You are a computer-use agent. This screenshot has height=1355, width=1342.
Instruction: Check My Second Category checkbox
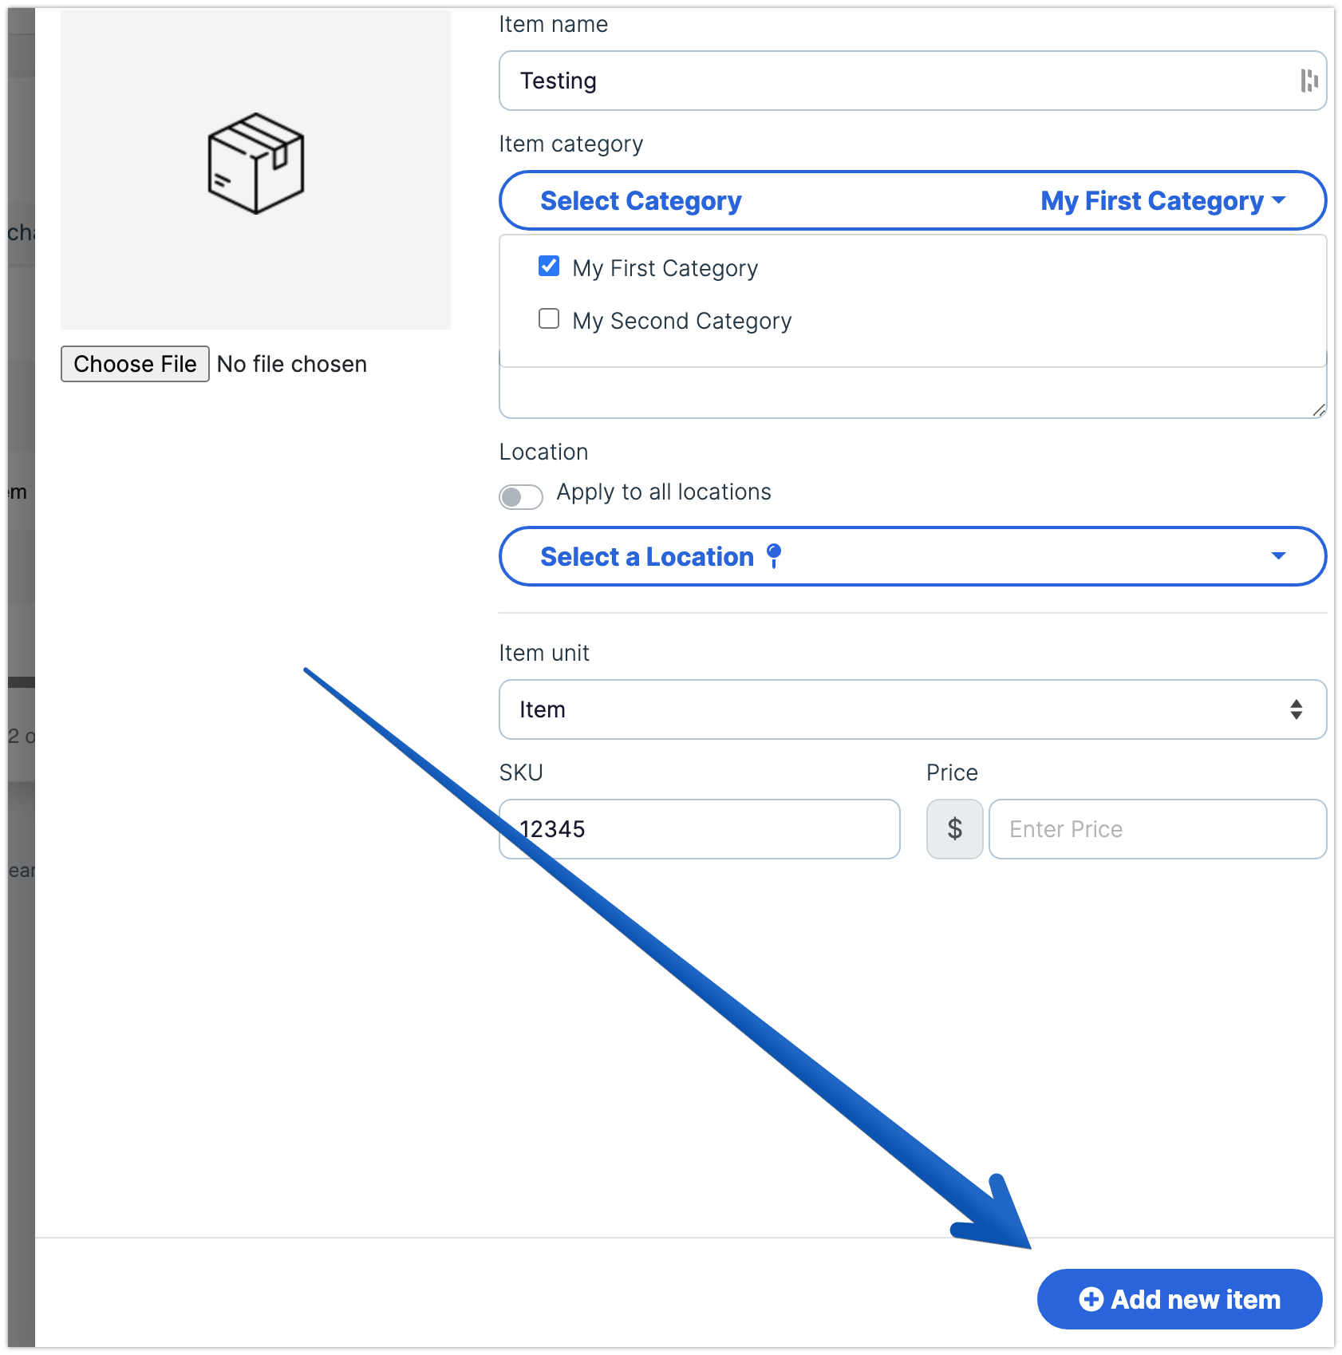pos(549,319)
